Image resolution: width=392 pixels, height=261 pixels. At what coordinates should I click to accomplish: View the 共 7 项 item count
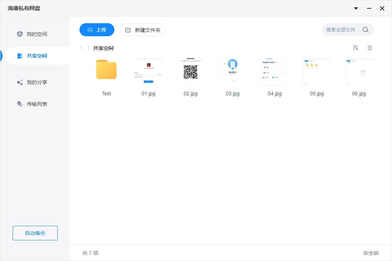[x=90, y=253]
